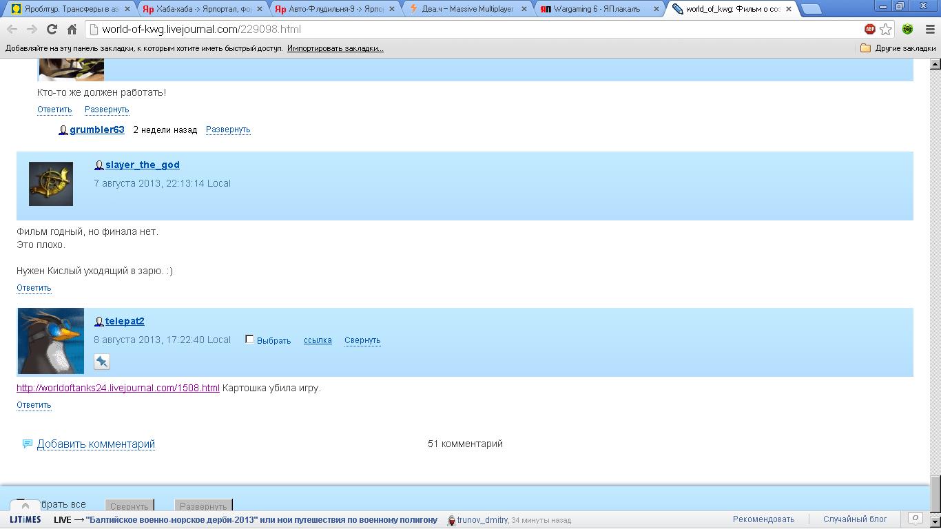Bookmark this page with the star icon
Image resolution: width=941 pixels, height=529 pixels.
coord(886,29)
